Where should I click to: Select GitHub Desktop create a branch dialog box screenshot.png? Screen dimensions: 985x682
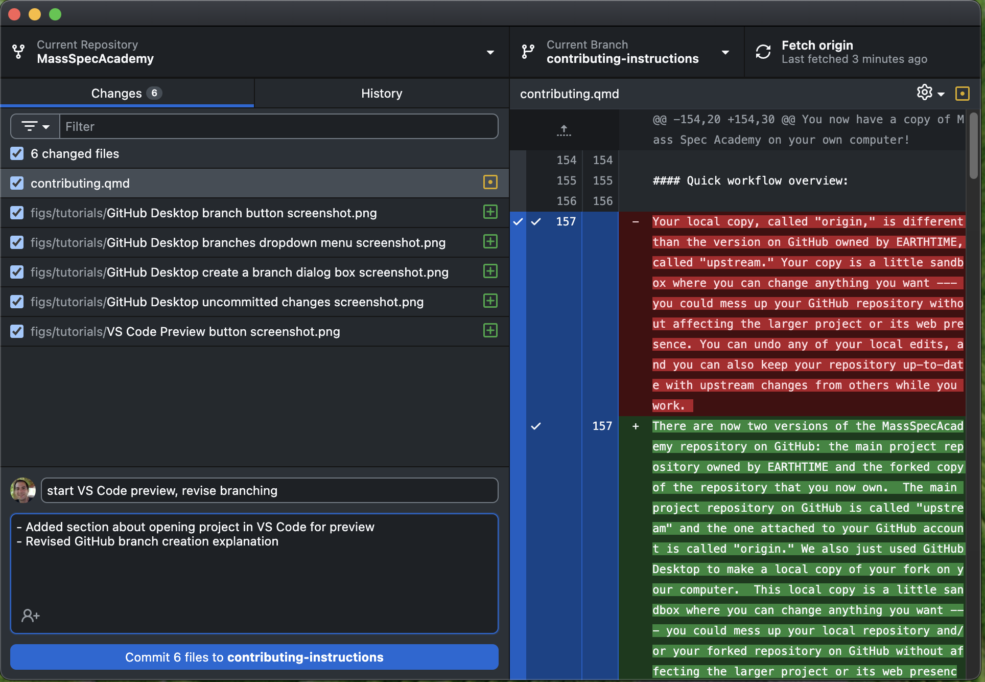tap(254, 272)
